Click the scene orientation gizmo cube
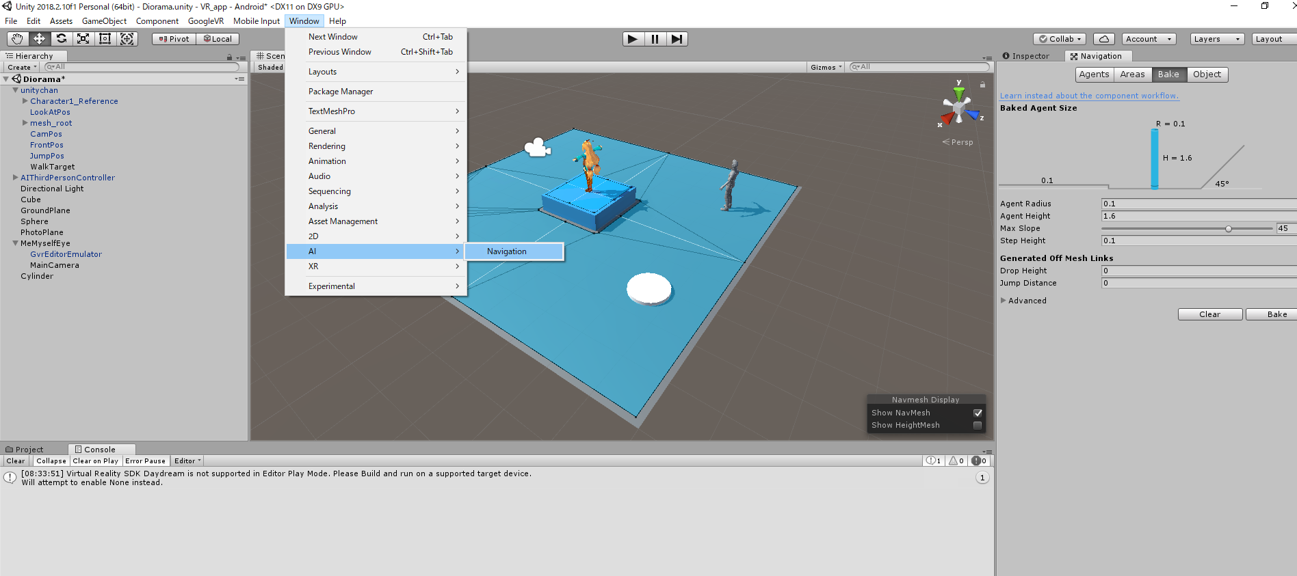Viewport: 1297px width, 576px height. coord(958,109)
